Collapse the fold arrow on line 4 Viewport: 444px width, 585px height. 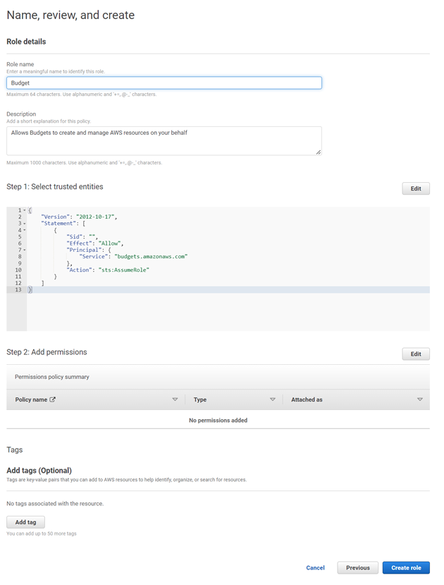[x=24, y=230]
